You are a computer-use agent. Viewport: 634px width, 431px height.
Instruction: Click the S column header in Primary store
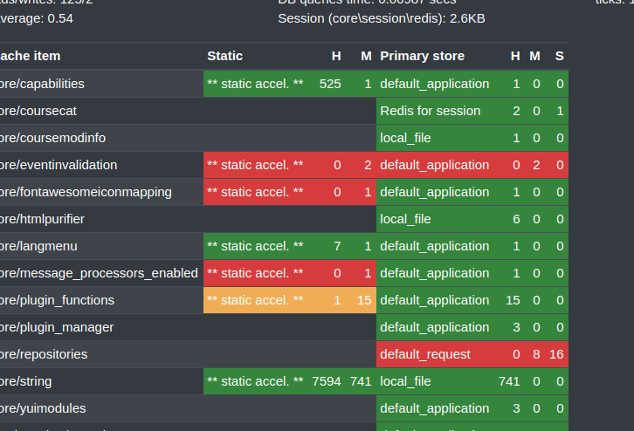coord(559,56)
